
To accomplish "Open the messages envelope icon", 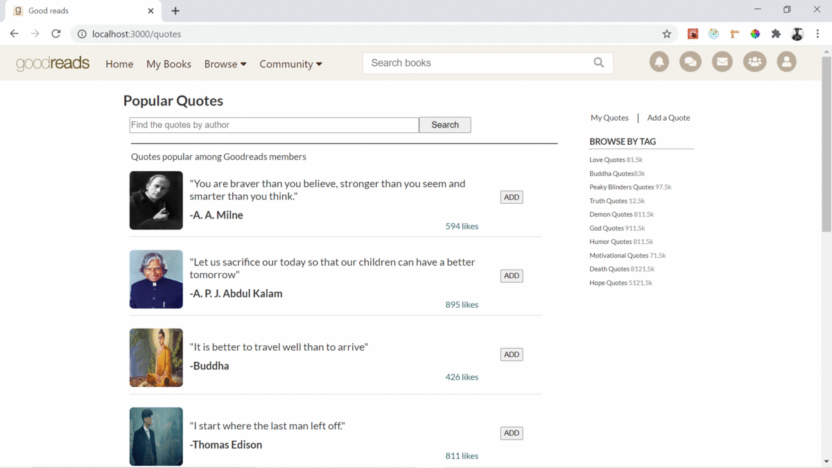I will pyautogui.click(x=722, y=62).
